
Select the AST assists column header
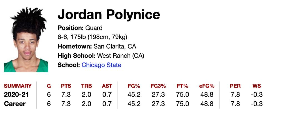[x=107, y=86]
